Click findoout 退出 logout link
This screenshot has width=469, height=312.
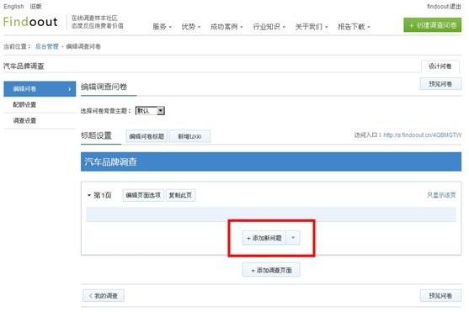(x=444, y=6)
